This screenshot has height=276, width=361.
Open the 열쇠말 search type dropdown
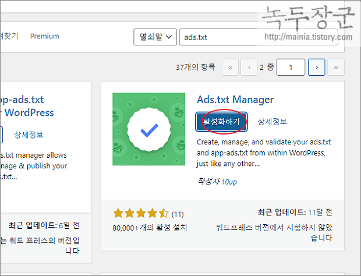click(x=155, y=37)
